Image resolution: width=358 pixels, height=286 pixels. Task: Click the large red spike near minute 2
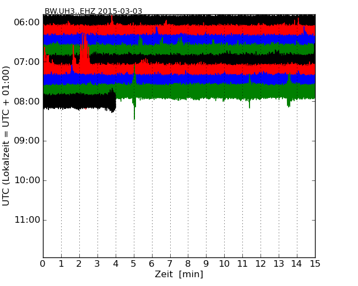(x=84, y=49)
